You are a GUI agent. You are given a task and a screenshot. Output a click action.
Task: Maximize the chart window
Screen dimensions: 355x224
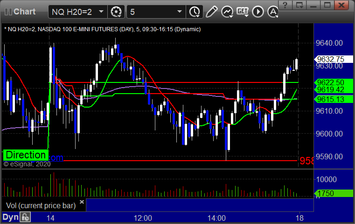point(327,5)
